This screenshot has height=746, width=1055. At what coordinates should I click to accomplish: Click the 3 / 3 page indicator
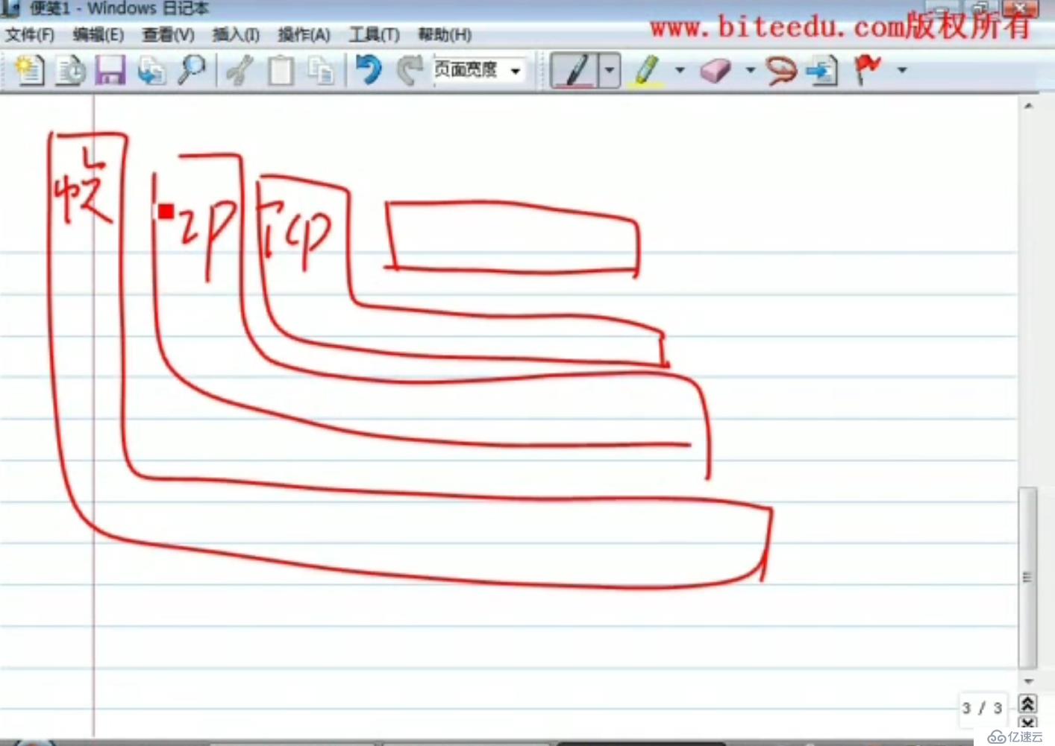click(982, 707)
